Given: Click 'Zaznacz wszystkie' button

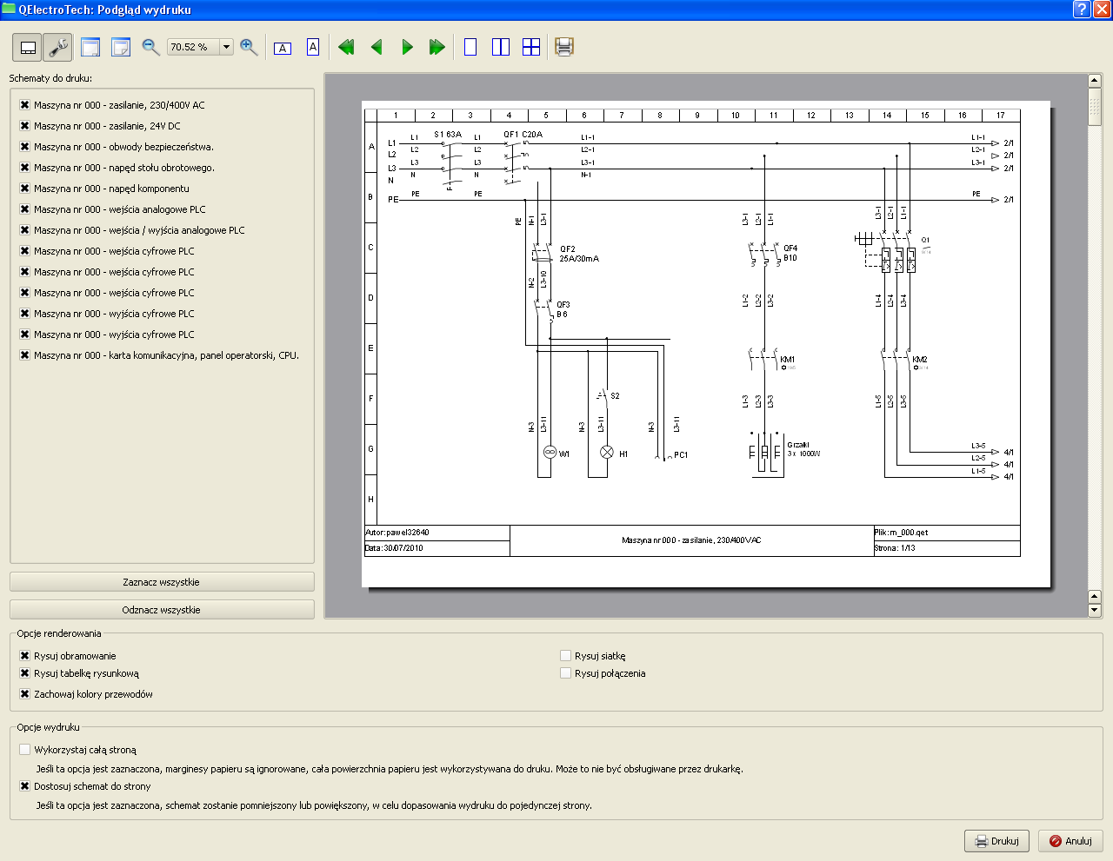Looking at the screenshot, I should [x=162, y=582].
